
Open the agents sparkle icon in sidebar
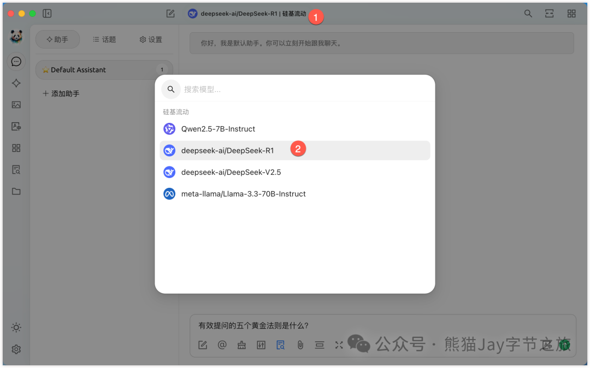(x=16, y=83)
